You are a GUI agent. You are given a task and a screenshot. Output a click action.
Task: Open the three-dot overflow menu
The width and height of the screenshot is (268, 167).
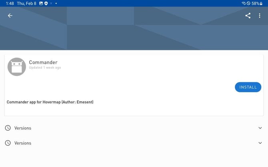(259, 16)
